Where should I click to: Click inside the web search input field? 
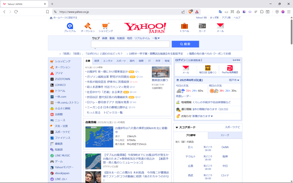[x=130, y=44]
